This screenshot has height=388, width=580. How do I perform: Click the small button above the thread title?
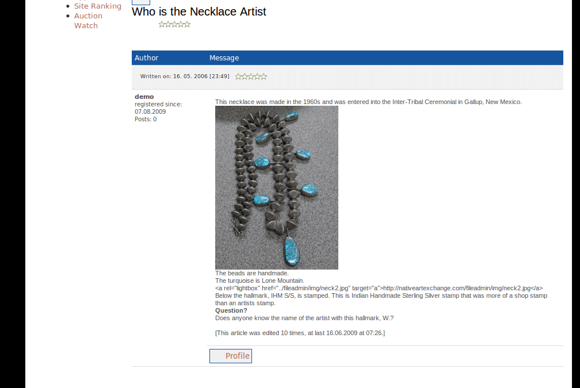pos(141,2)
